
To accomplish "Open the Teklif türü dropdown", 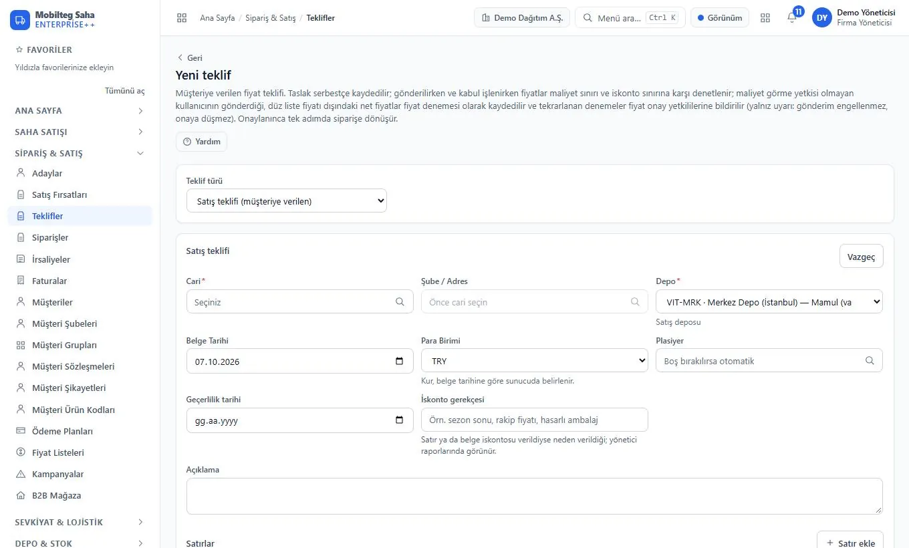I will click(x=287, y=200).
